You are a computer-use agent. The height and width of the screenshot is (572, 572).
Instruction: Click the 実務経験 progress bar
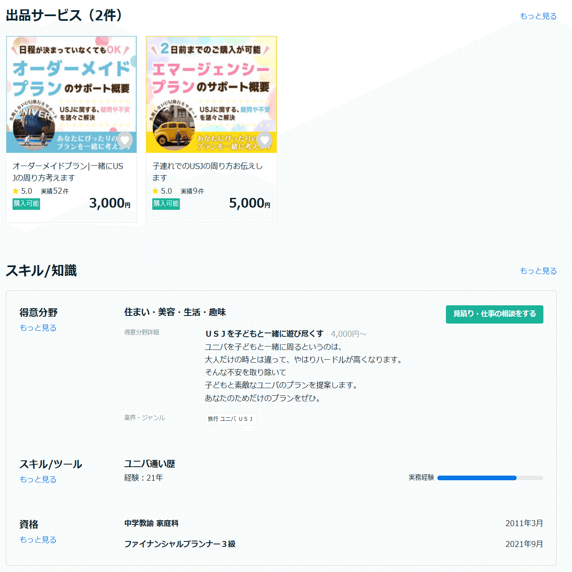click(x=490, y=478)
